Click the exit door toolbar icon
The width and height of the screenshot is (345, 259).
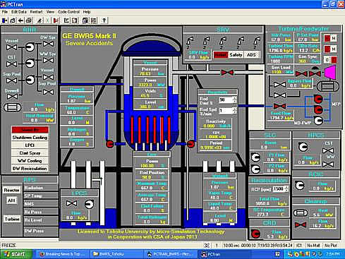(5, 20)
